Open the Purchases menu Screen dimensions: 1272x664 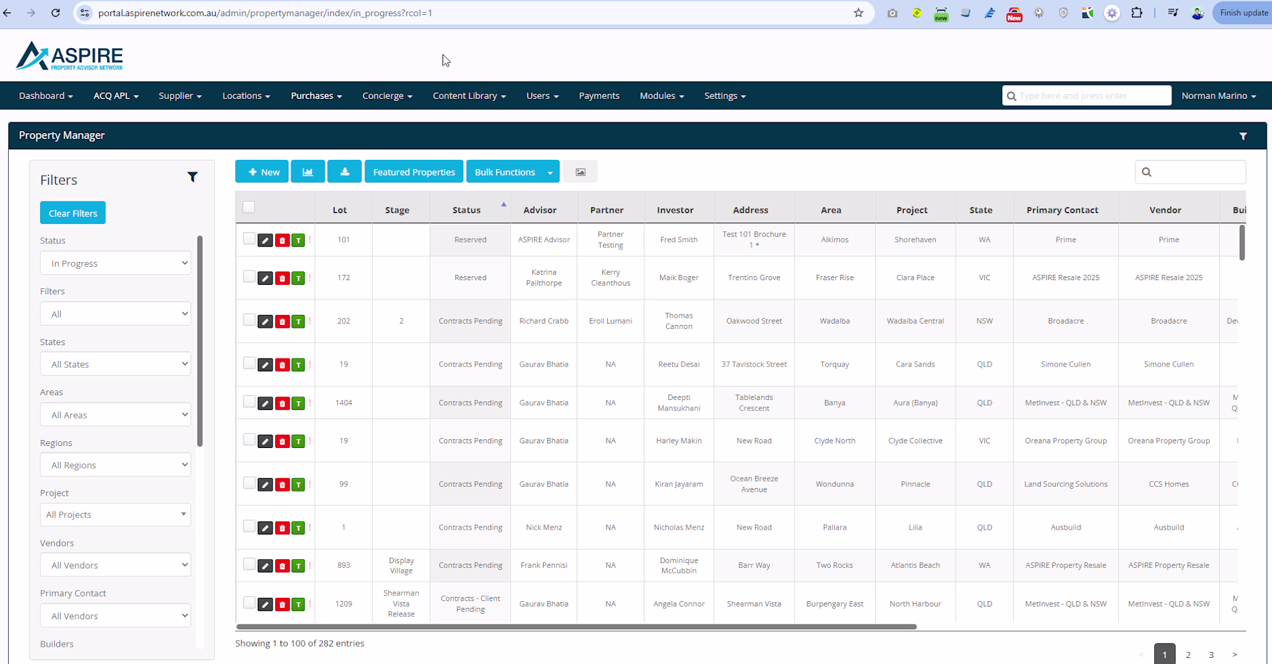pos(316,96)
